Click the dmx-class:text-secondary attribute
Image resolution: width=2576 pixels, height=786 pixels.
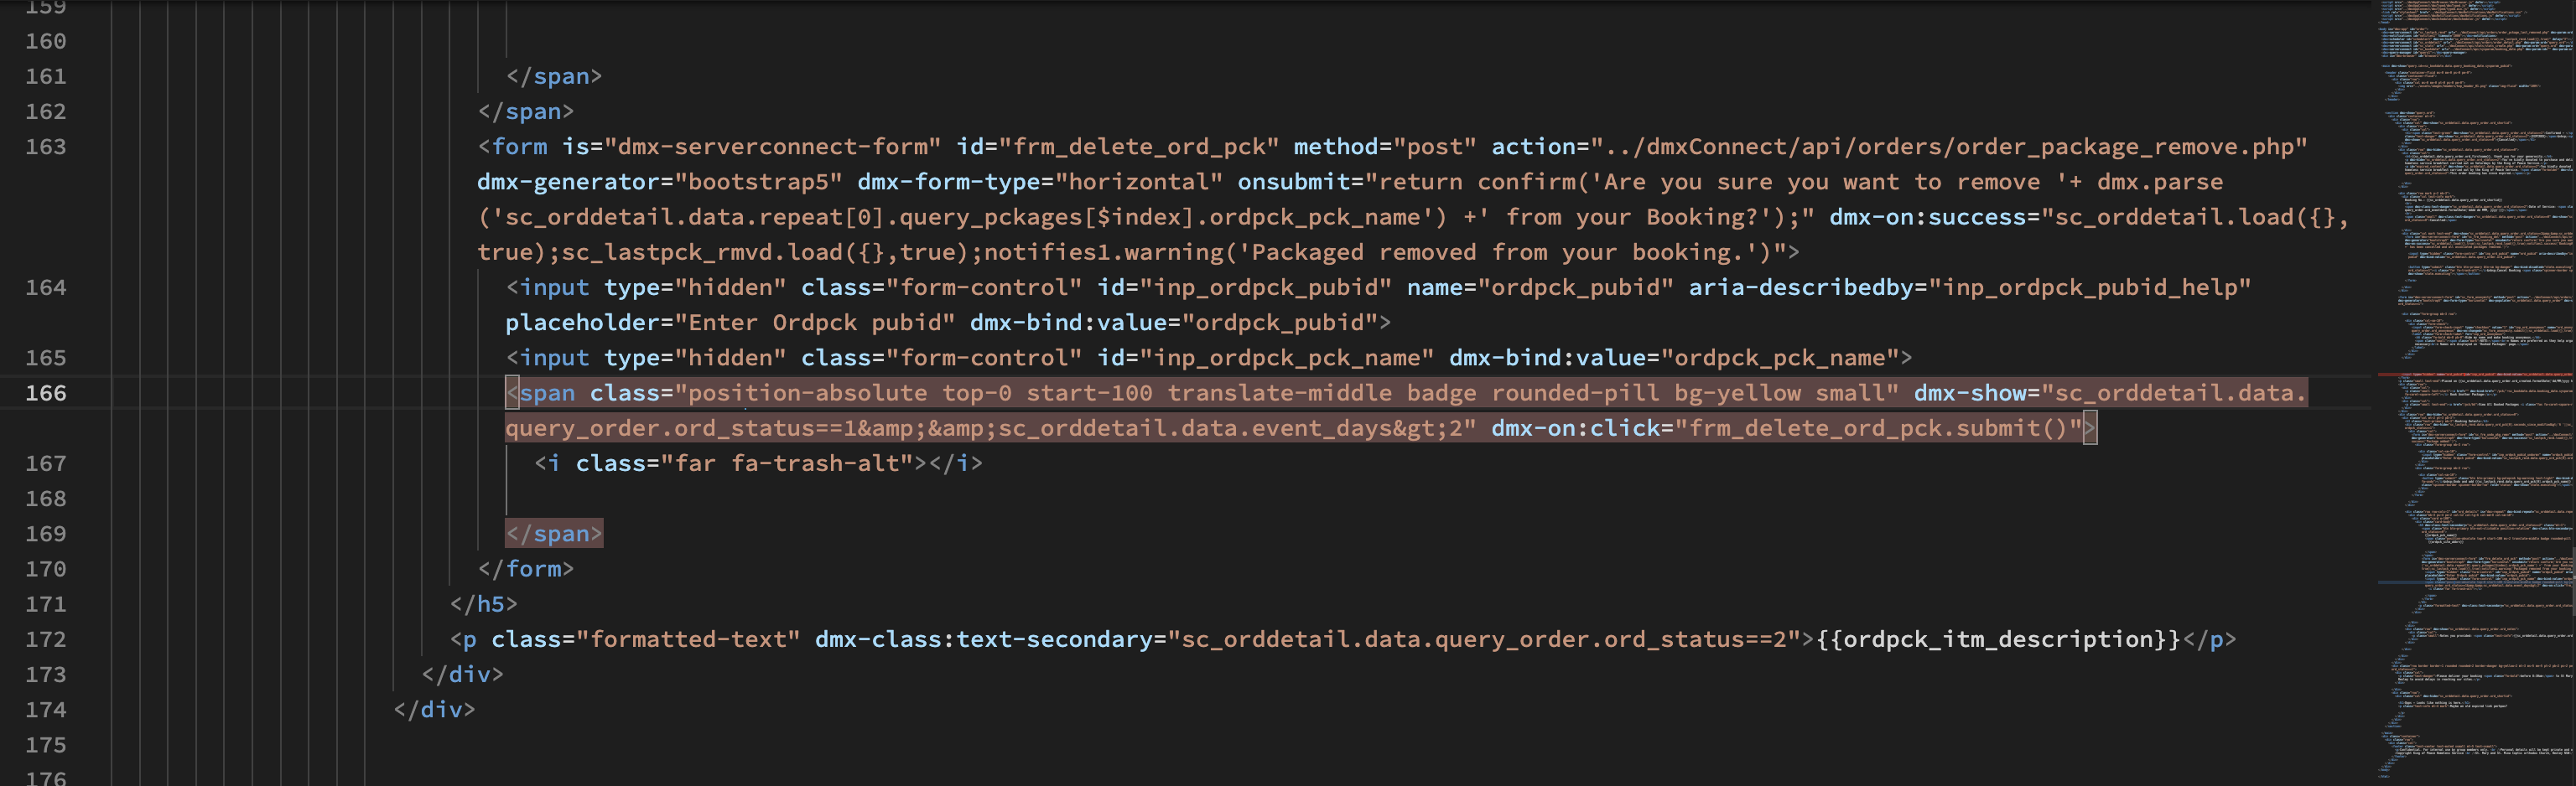pyautogui.click(x=983, y=639)
